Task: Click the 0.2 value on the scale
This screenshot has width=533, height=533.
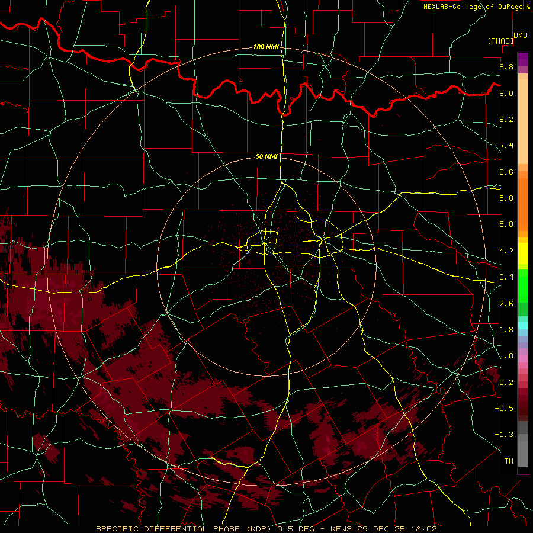Action: pos(506,383)
